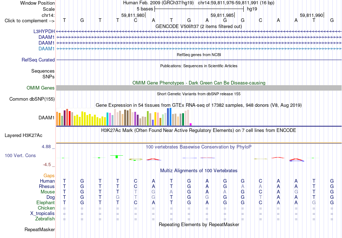Open the light-blue DAAM1 gene label
Screen dimensions: 342x238
pos(46,49)
